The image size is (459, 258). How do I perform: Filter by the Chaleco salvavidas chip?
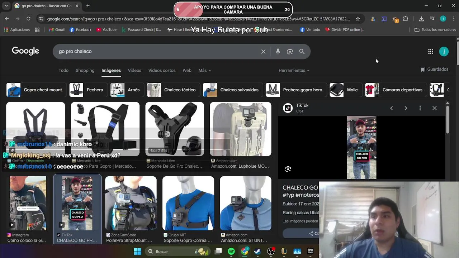[x=232, y=90]
